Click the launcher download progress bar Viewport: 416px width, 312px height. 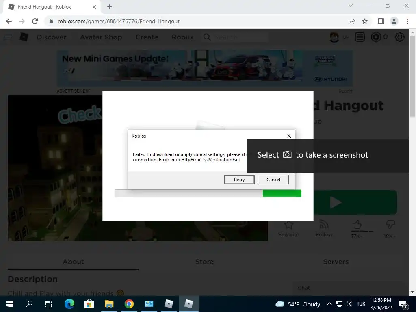[208, 193]
